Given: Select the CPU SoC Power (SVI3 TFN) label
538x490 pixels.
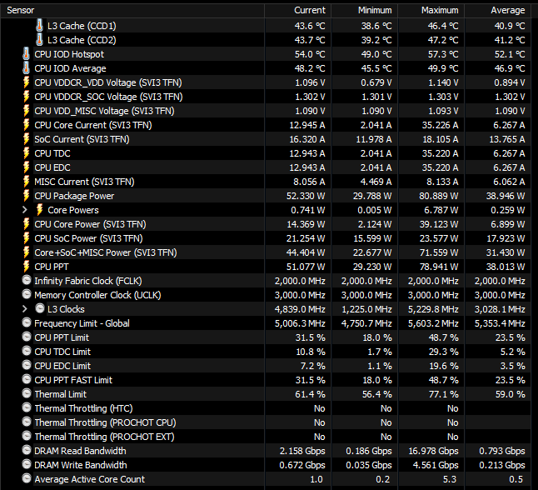Looking at the screenshot, I should coord(88,238).
